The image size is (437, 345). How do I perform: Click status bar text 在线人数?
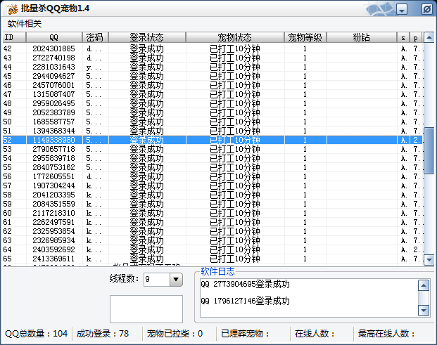(315, 334)
